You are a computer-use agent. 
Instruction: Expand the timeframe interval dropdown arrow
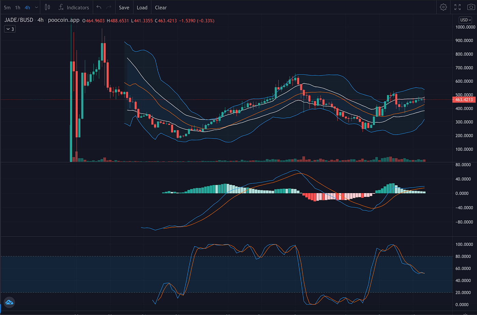36,7
